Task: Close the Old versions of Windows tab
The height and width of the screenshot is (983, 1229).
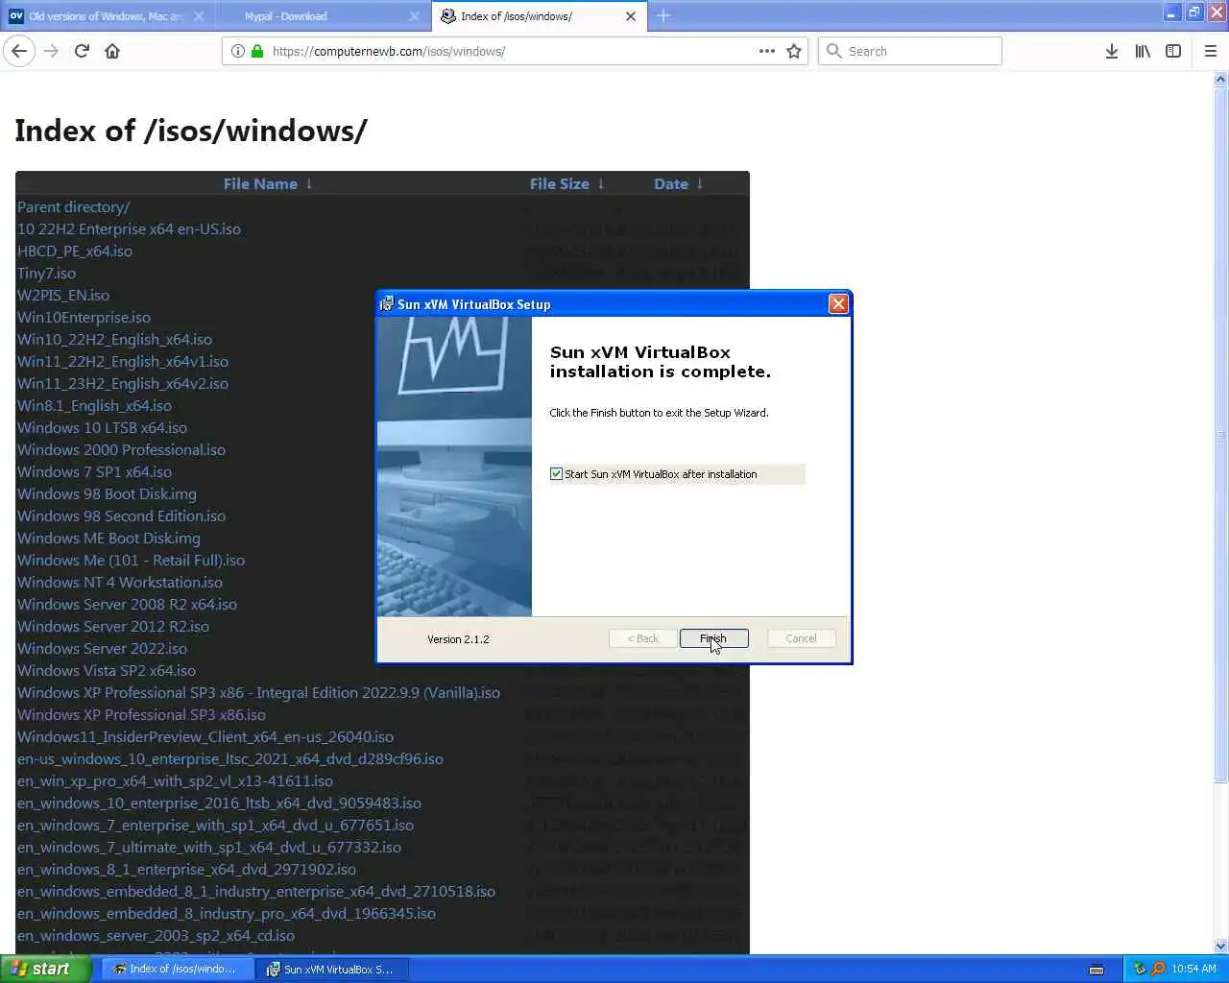Action: point(199,16)
